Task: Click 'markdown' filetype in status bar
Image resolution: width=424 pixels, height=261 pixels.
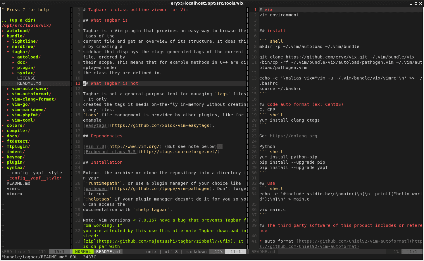Action: tap(196, 252)
